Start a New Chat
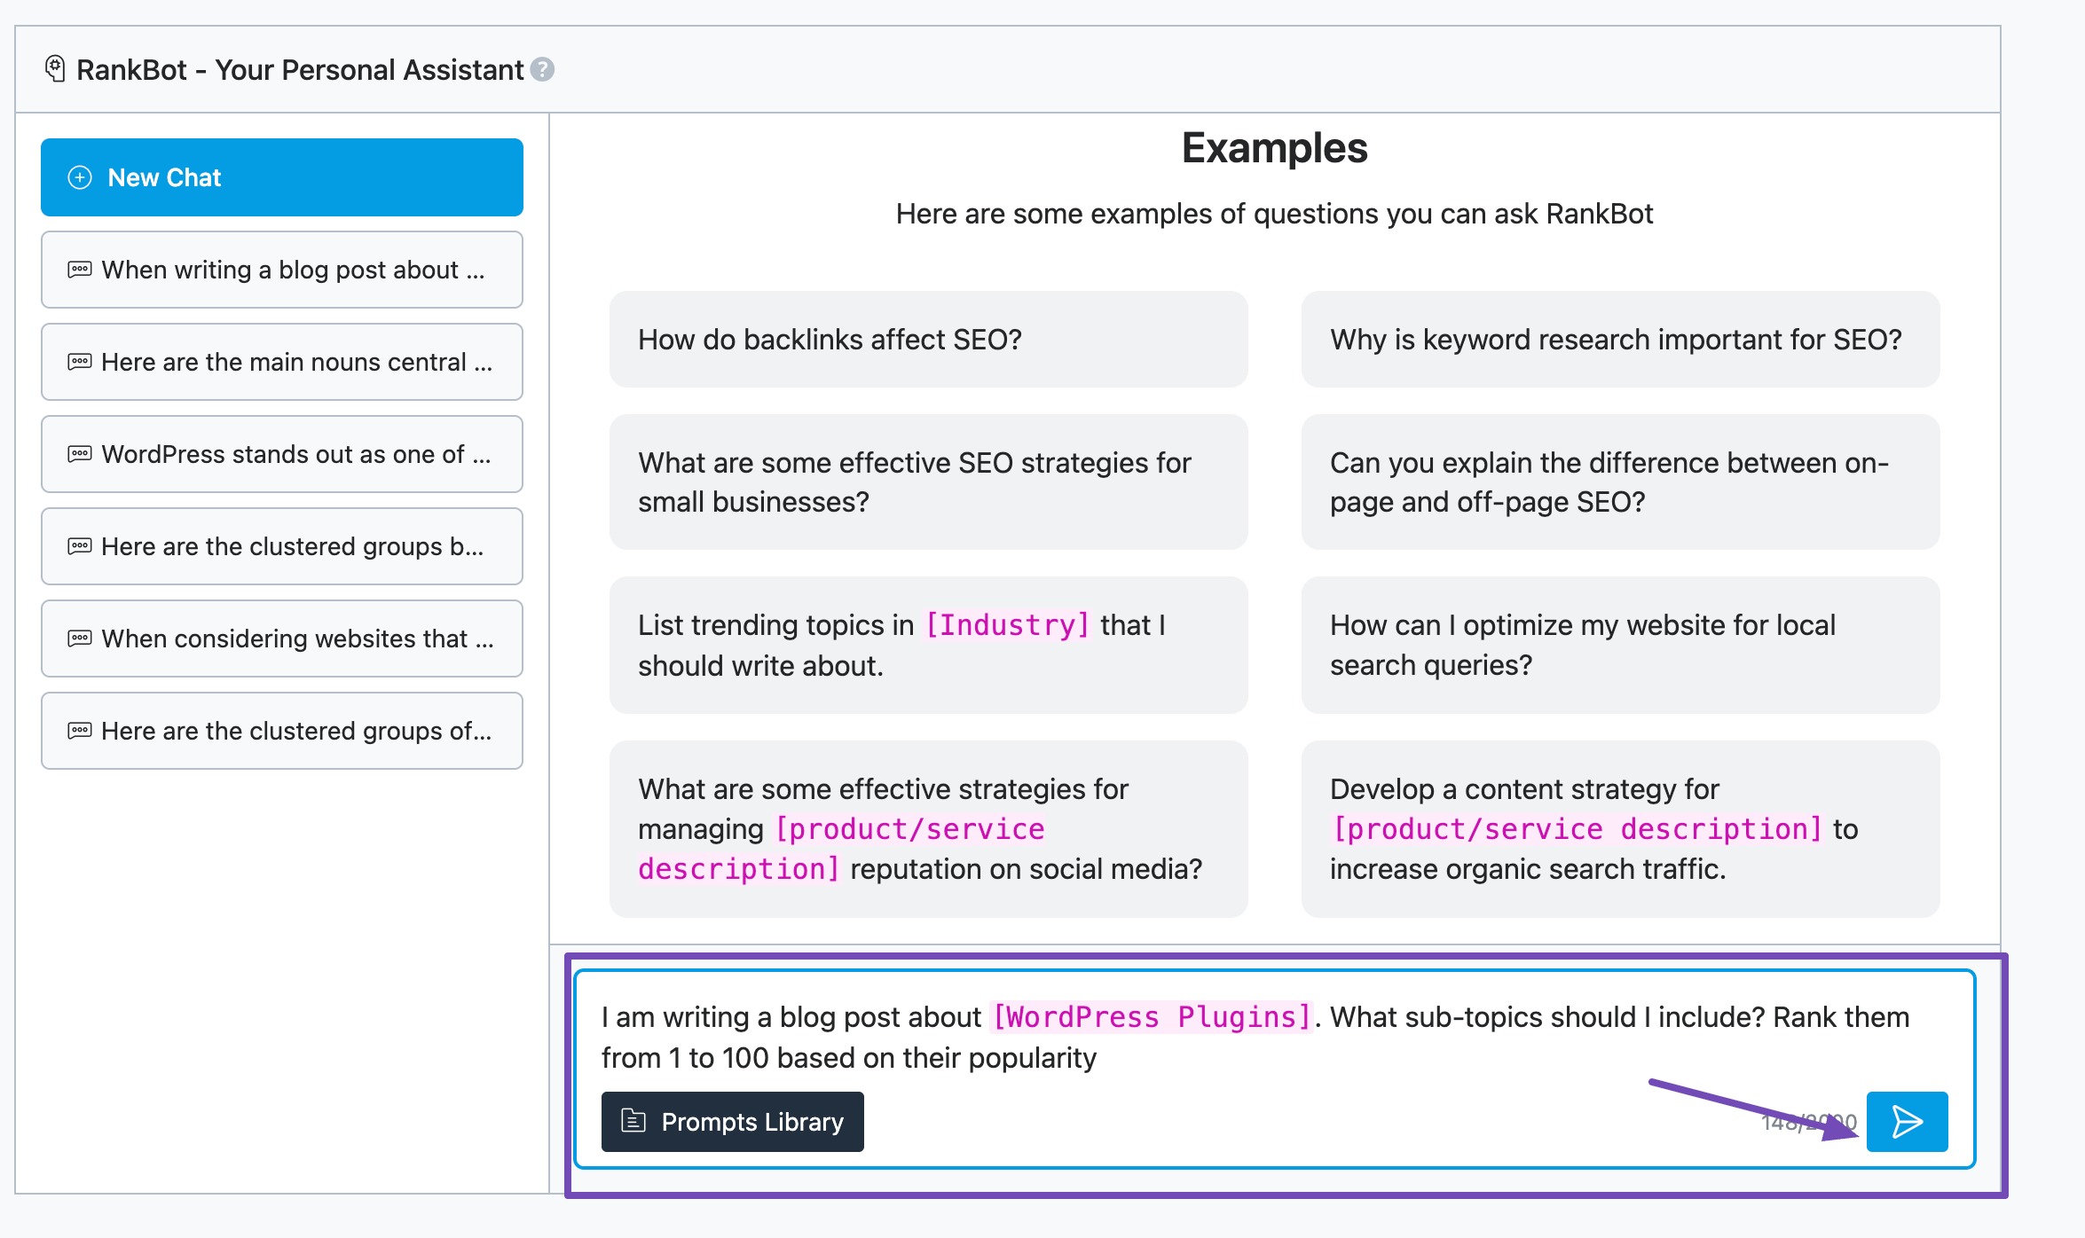The width and height of the screenshot is (2085, 1238). coord(282,177)
